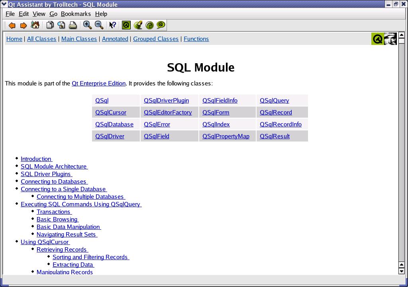Open the Help menu

pos(101,14)
